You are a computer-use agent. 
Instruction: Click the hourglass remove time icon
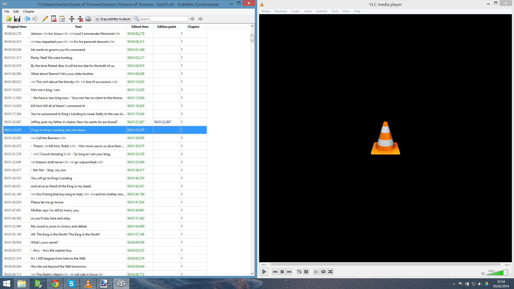point(54,19)
